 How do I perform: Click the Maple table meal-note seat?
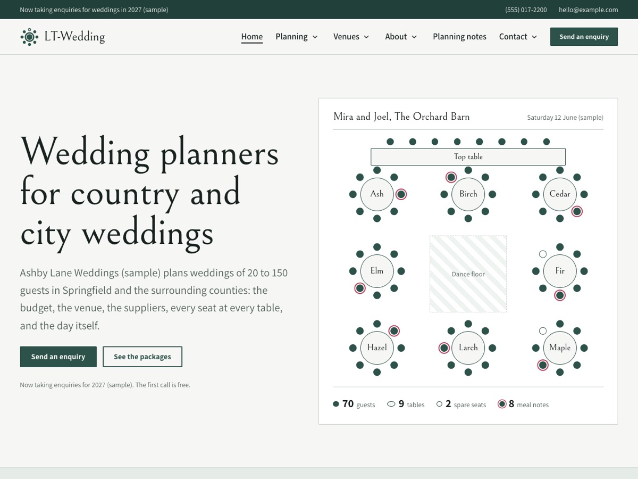pyautogui.click(x=543, y=365)
